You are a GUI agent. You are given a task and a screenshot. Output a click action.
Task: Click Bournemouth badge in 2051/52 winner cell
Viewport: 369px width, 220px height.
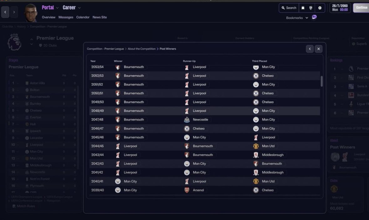(118, 84)
